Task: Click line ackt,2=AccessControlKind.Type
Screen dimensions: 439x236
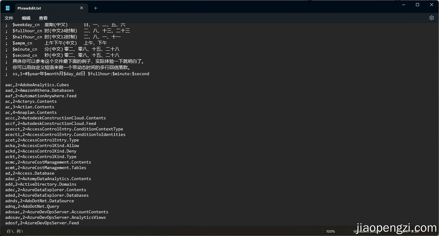Action: pyautogui.click(x=41, y=157)
